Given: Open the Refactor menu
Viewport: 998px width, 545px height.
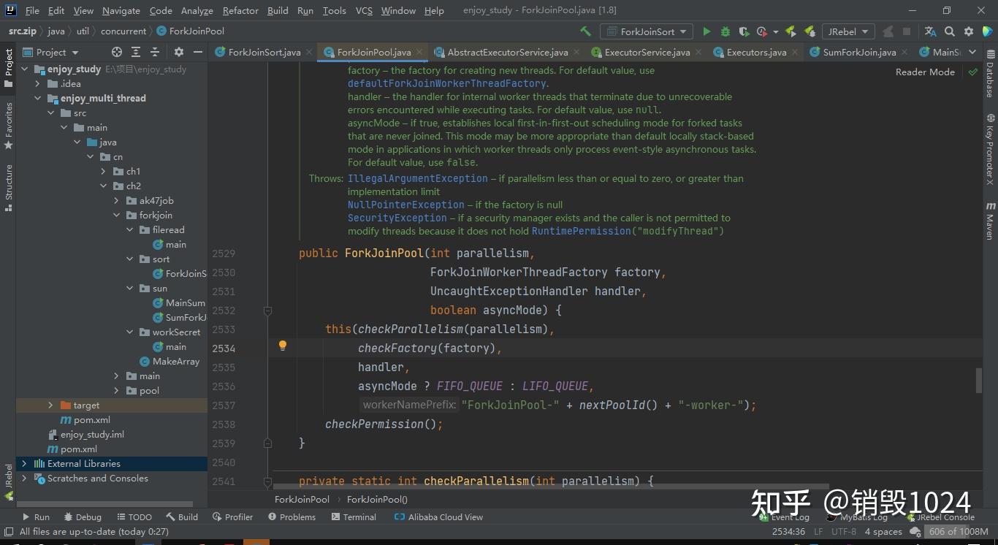Looking at the screenshot, I should [240, 10].
